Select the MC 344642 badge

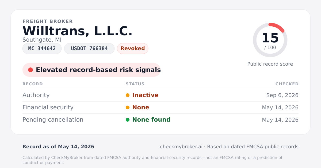point(42,49)
